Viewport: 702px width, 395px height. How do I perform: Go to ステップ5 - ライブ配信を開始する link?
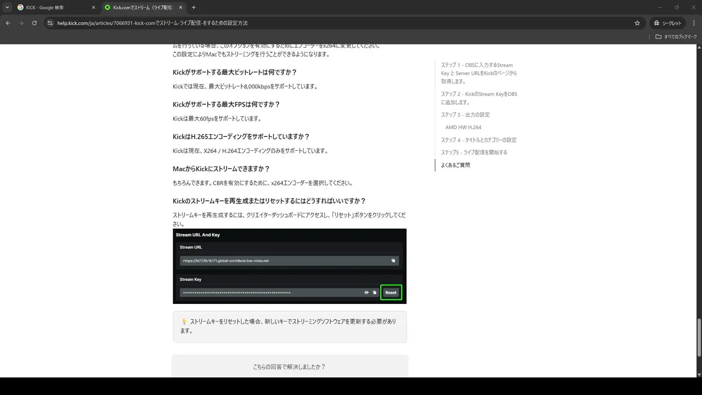click(474, 153)
